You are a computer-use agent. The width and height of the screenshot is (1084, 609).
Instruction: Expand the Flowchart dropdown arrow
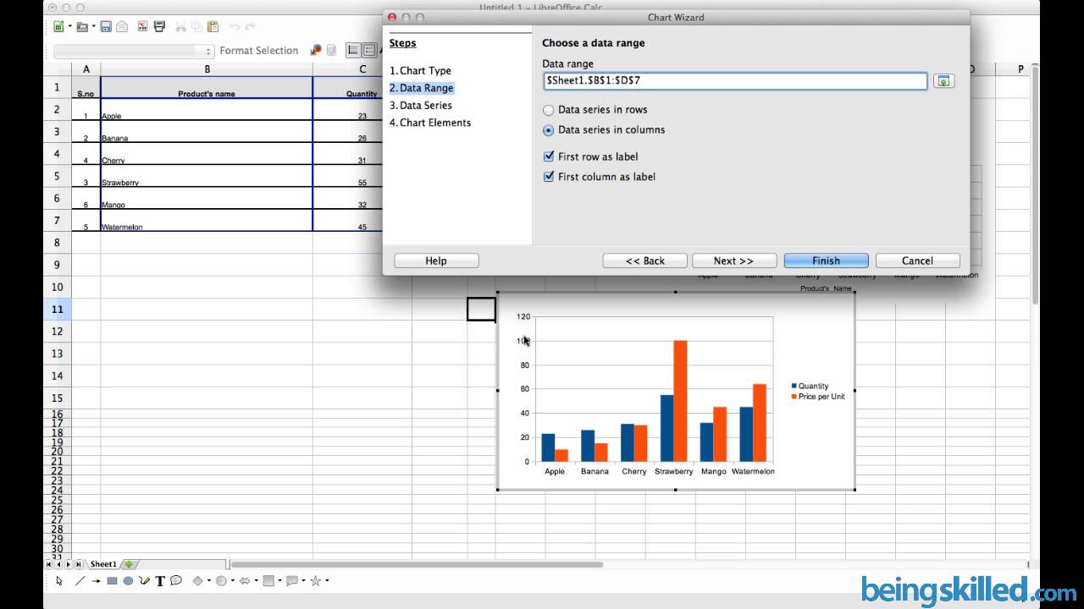click(x=279, y=580)
